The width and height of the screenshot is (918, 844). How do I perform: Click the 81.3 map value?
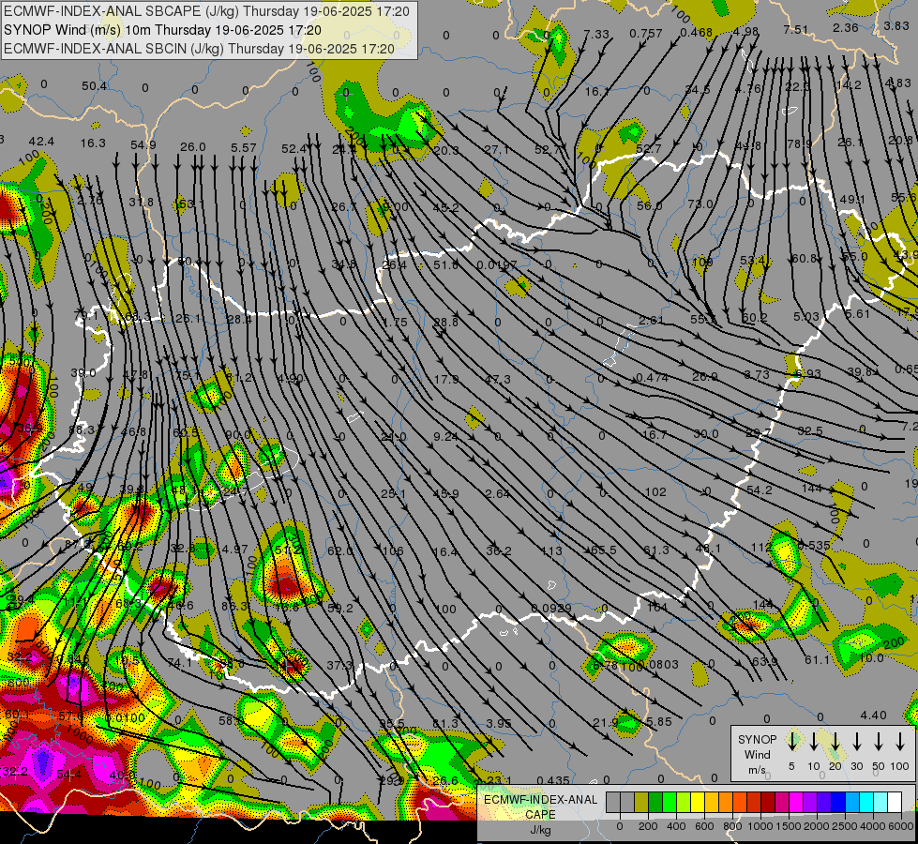[x=445, y=724]
